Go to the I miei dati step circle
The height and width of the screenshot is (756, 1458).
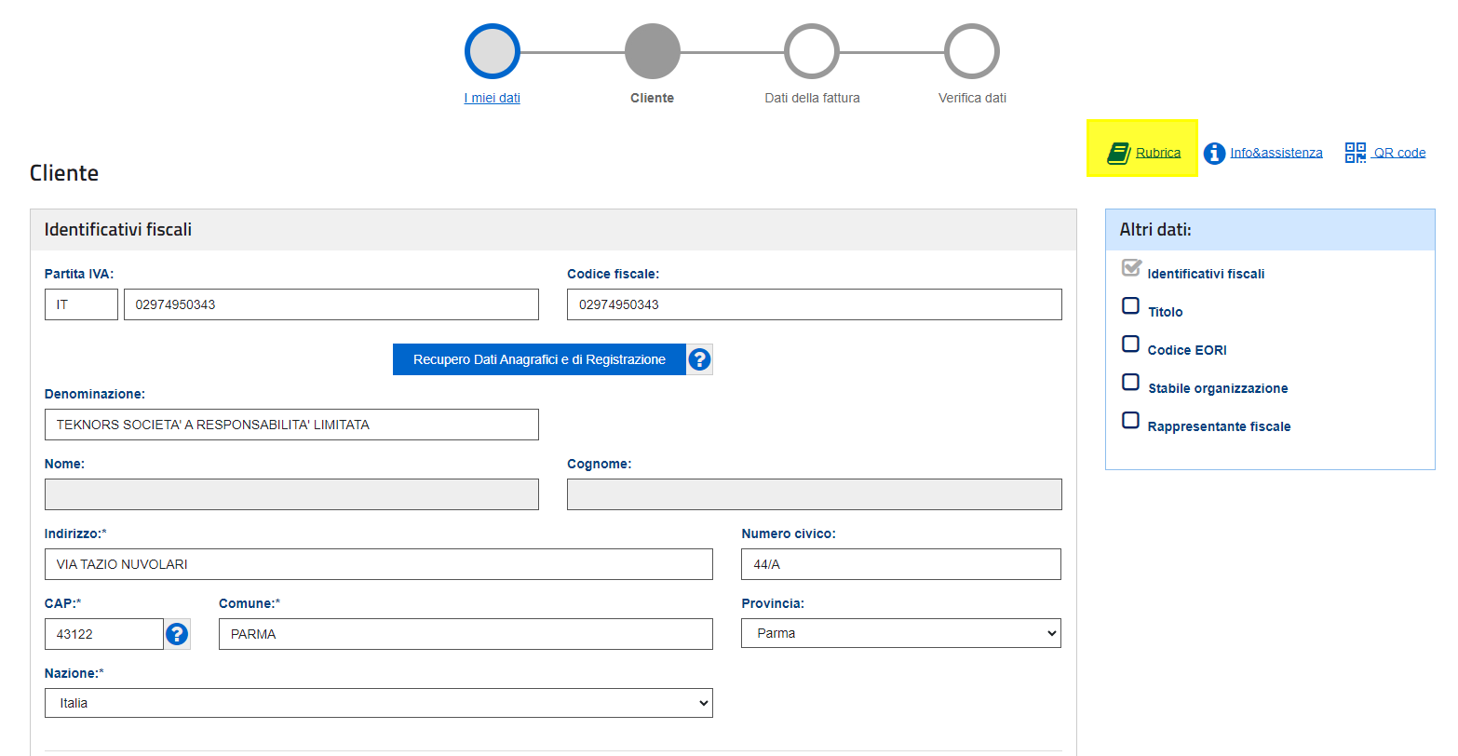pos(492,51)
